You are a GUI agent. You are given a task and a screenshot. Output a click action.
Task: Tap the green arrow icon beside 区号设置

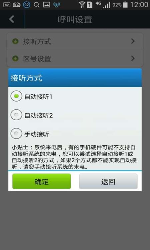(15, 58)
